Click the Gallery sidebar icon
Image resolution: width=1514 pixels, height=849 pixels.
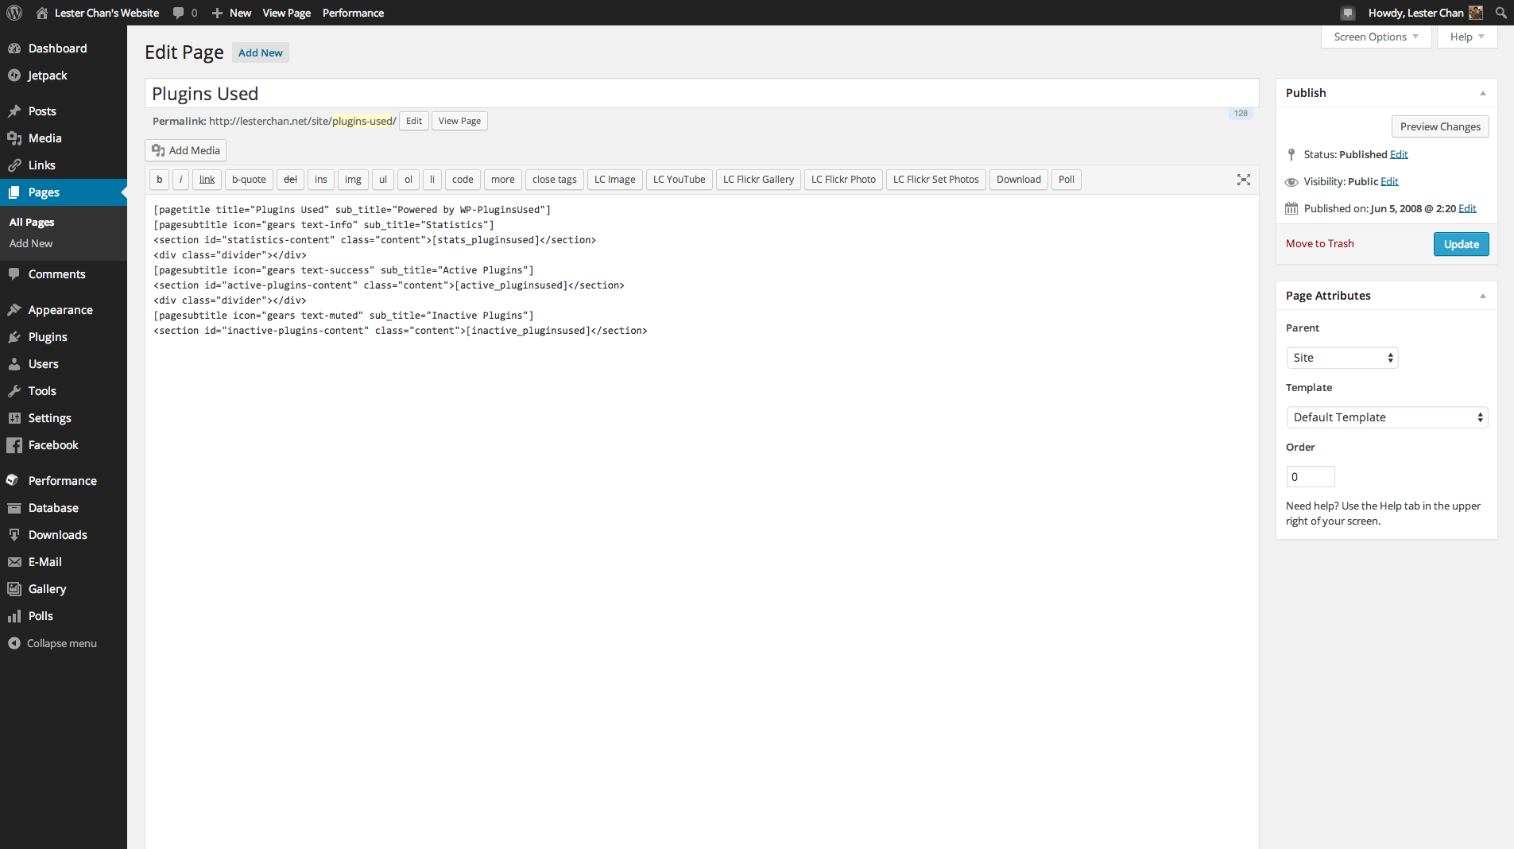(x=14, y=589)
